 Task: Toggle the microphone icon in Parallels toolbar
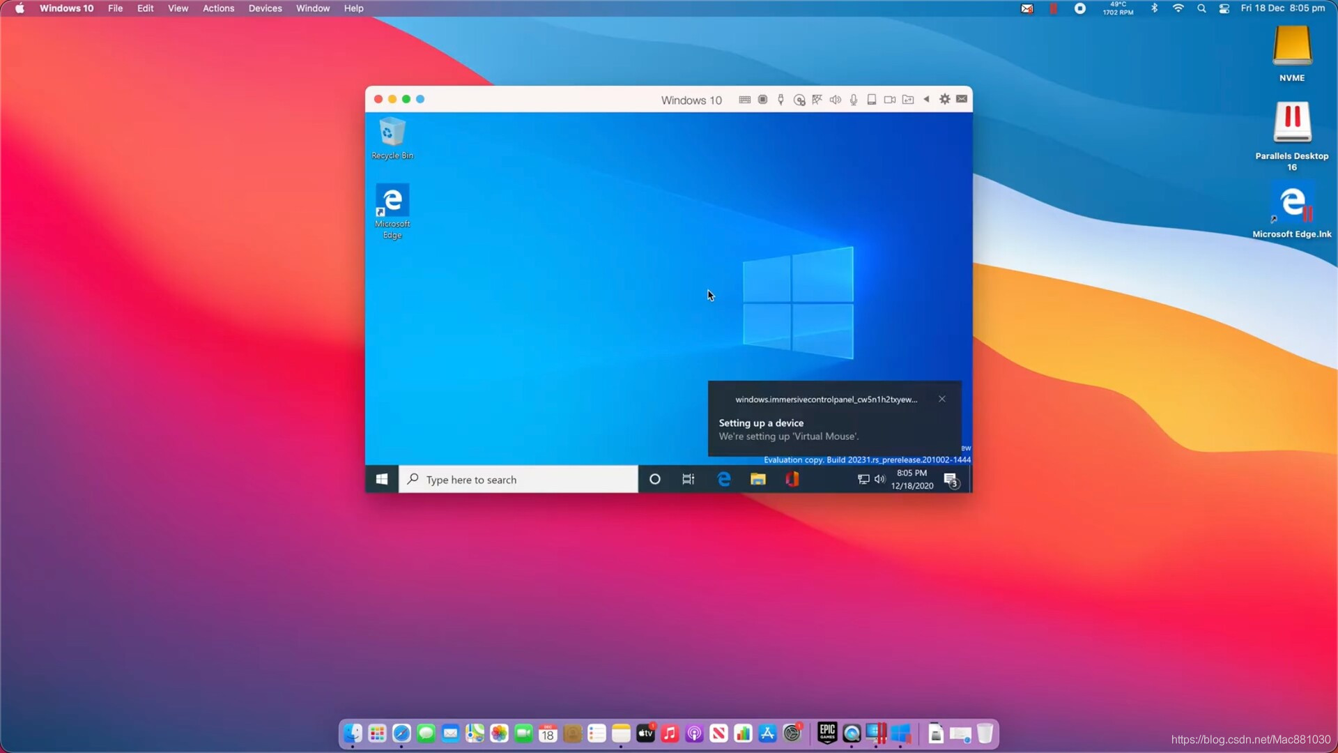[854, 100]
